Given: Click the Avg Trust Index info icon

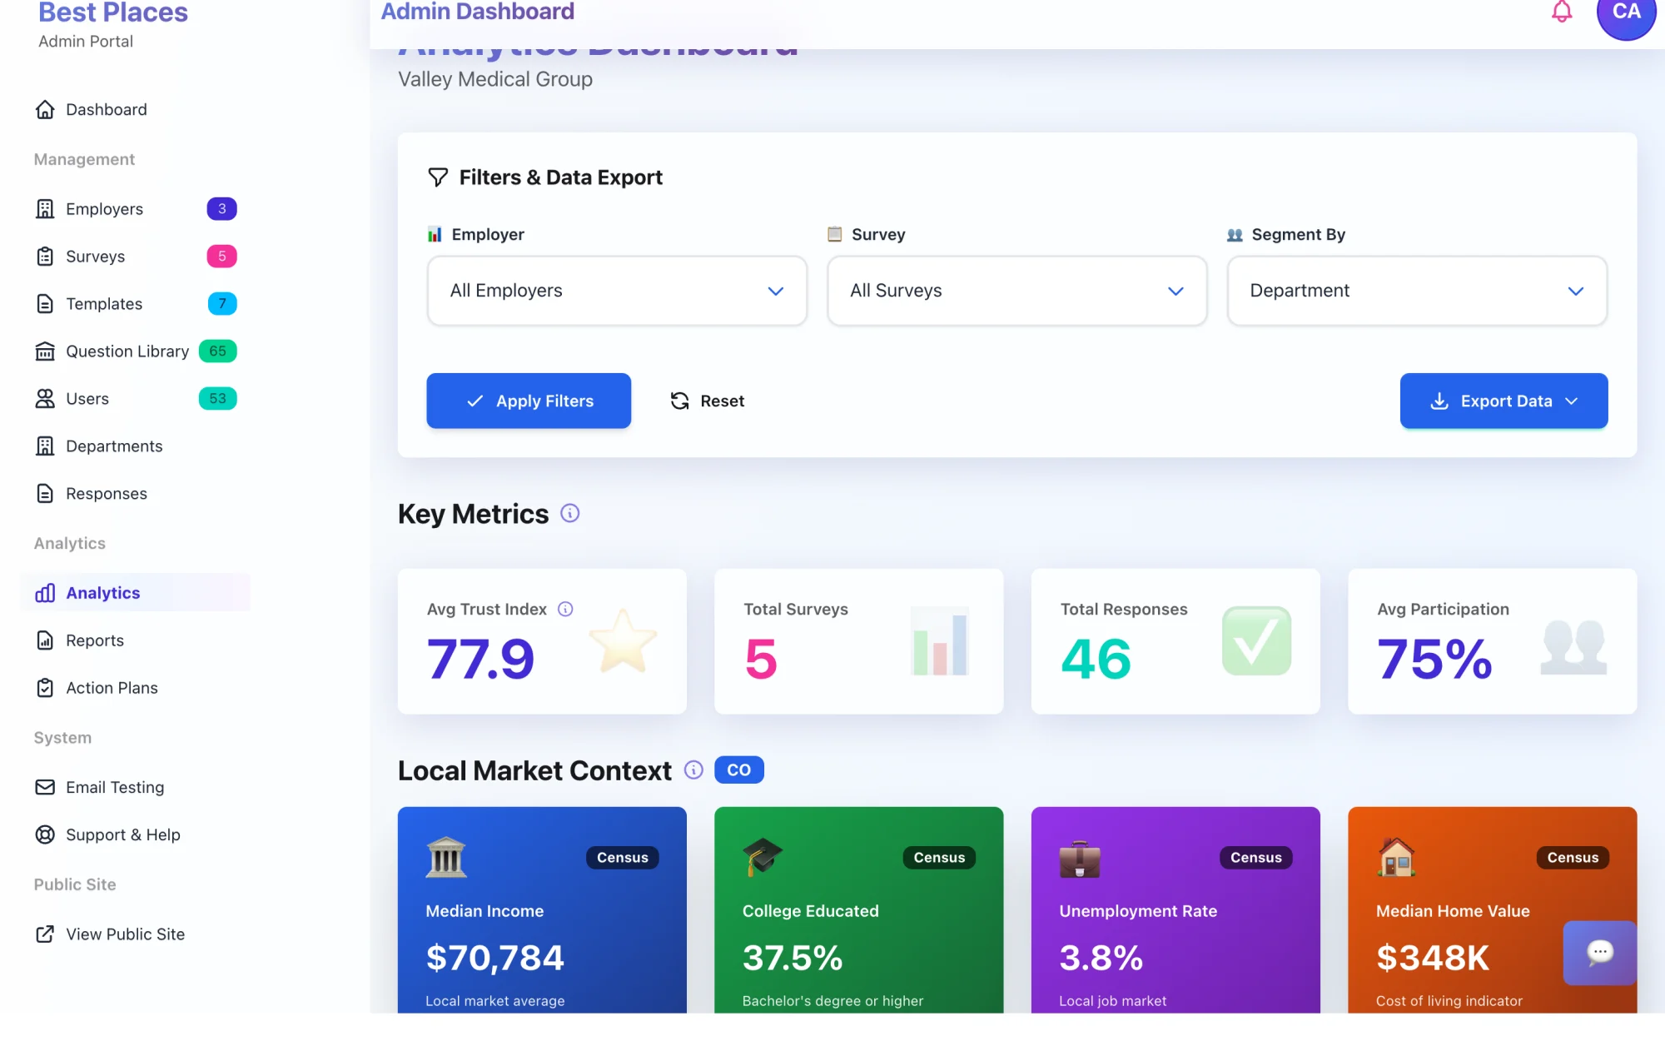Looking at the screenshot, I should tap(565, 610).
